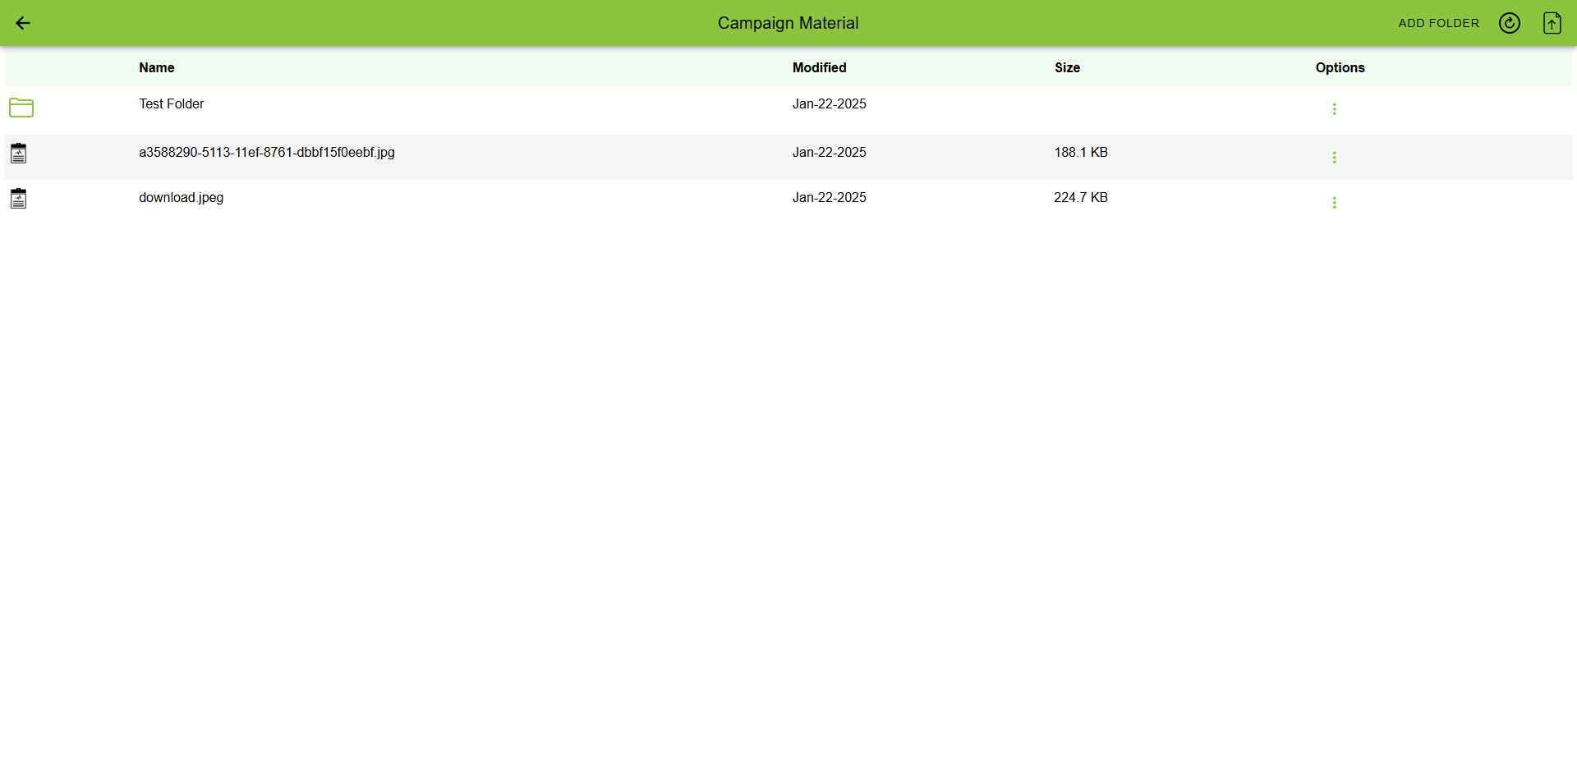1577x776 pixels.
Task: Click the upload file icon
Action: (1552, 23)
